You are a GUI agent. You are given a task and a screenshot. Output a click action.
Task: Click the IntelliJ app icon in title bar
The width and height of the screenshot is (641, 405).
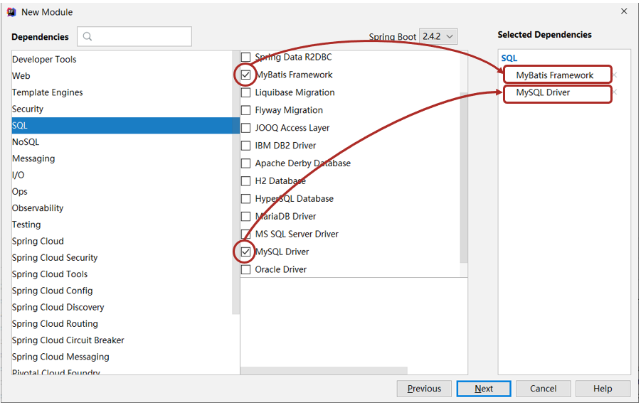click(11, 12)
